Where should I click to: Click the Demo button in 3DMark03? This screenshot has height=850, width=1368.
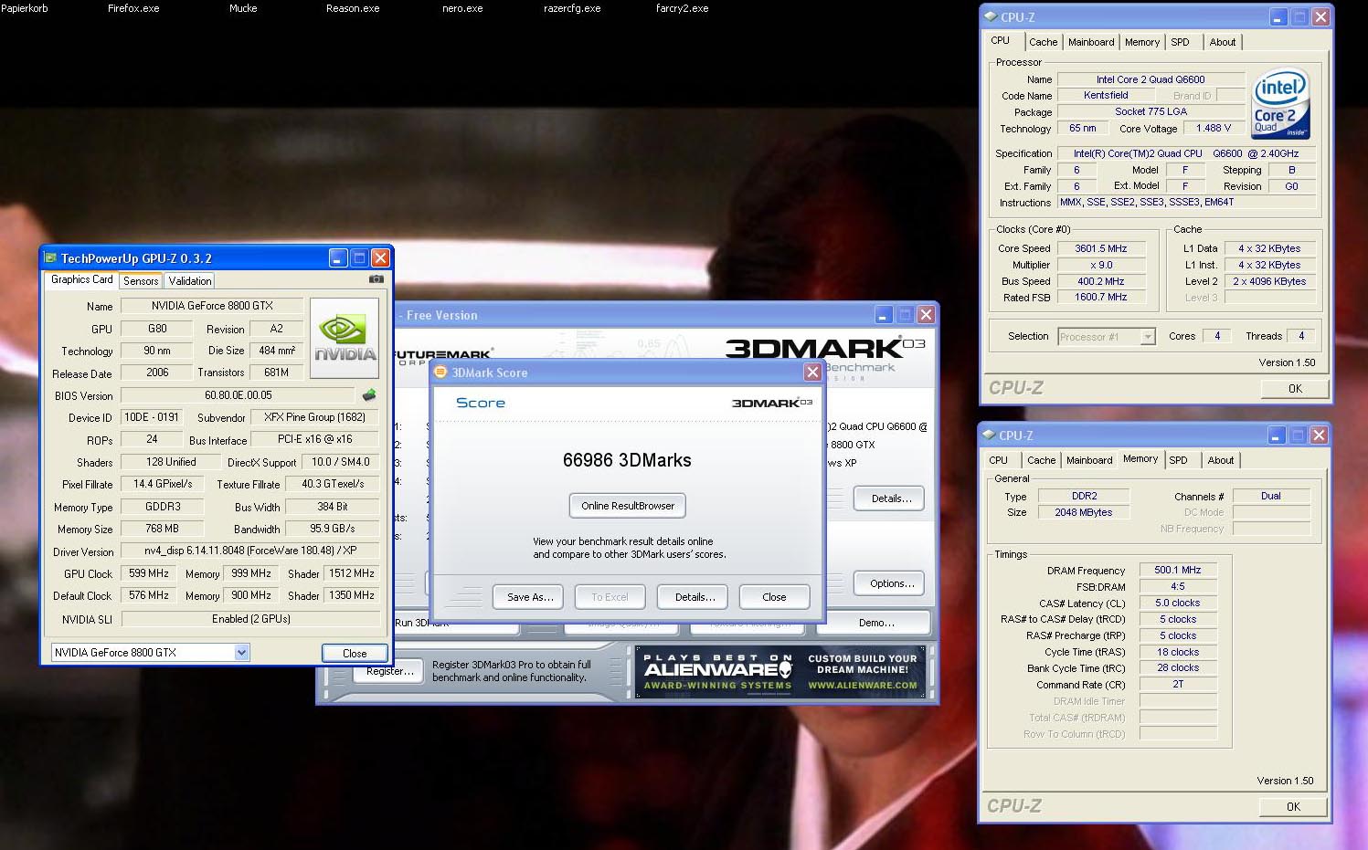point(875,623)
